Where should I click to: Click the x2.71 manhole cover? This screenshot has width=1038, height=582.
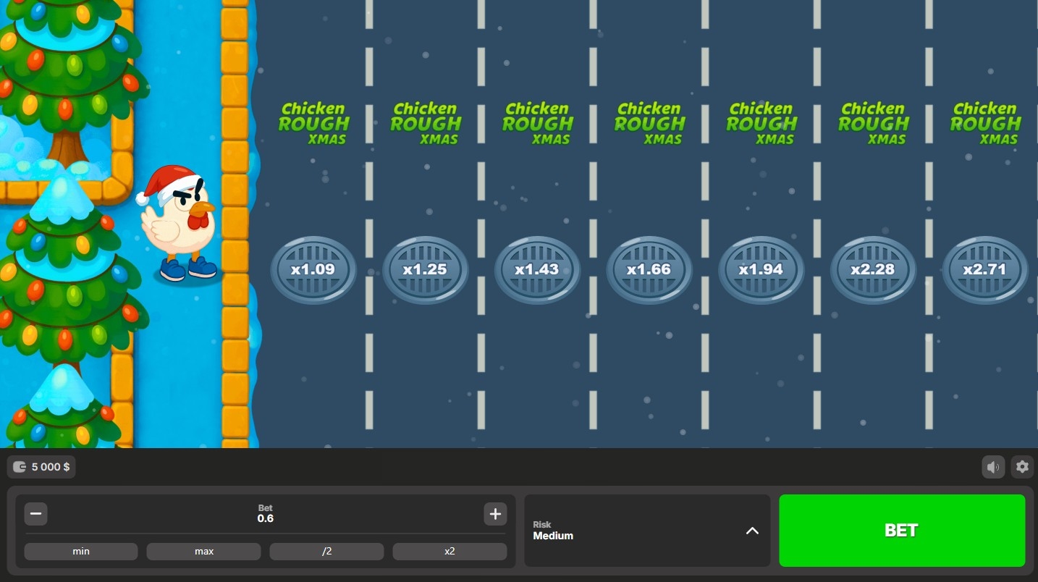point(984,269)
